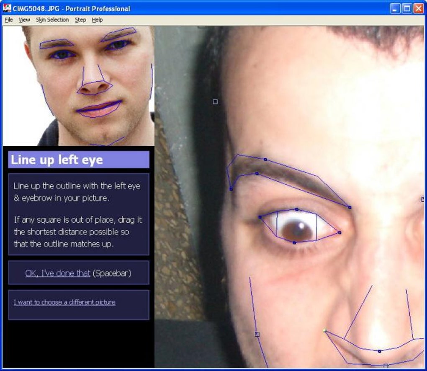Click the example face reference image

pos(78,86)
